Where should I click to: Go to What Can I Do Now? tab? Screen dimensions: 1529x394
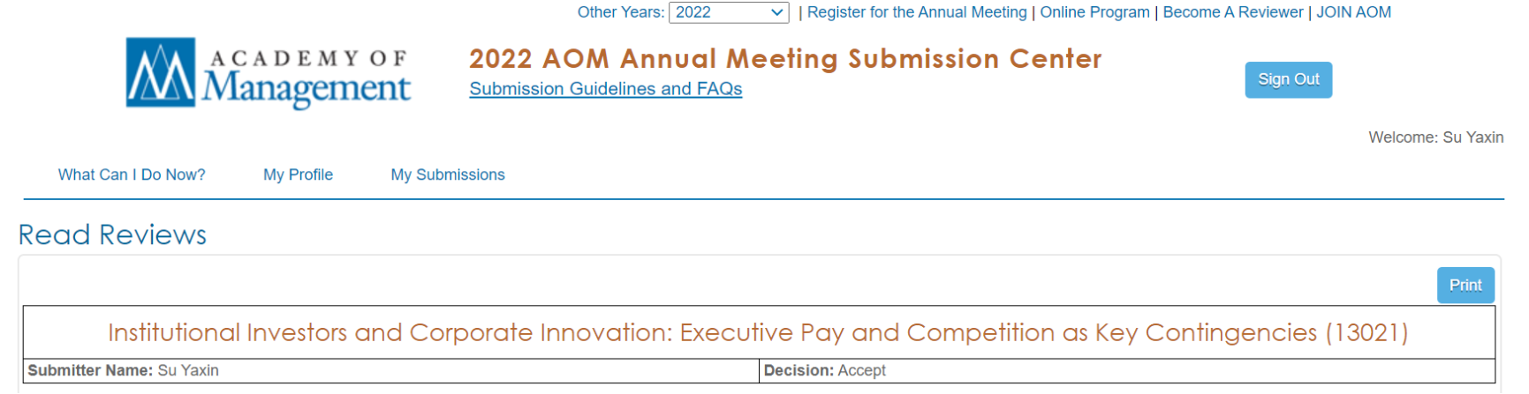[132, 175]
